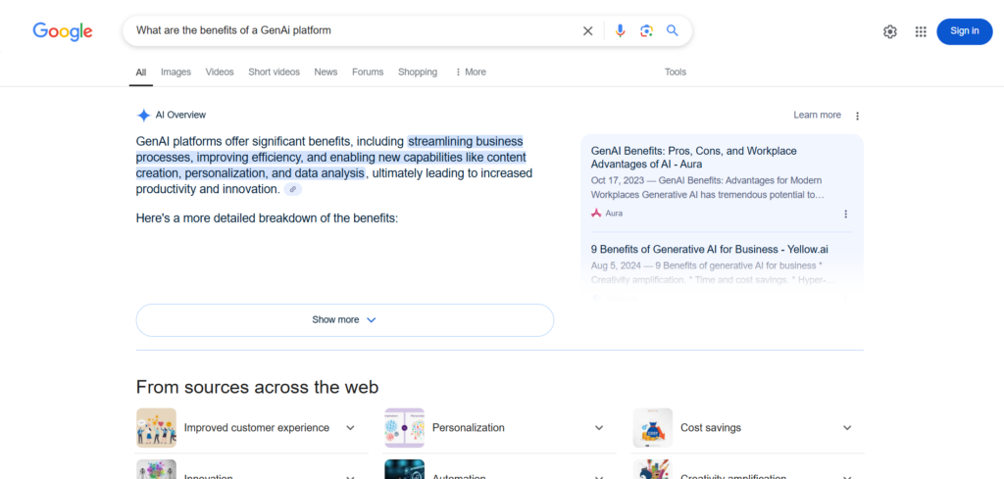Image resolution: width=1004 pixels, height=479 pixels.
Task: Open Google Lens image search
Action: click(x=646, y=30)
